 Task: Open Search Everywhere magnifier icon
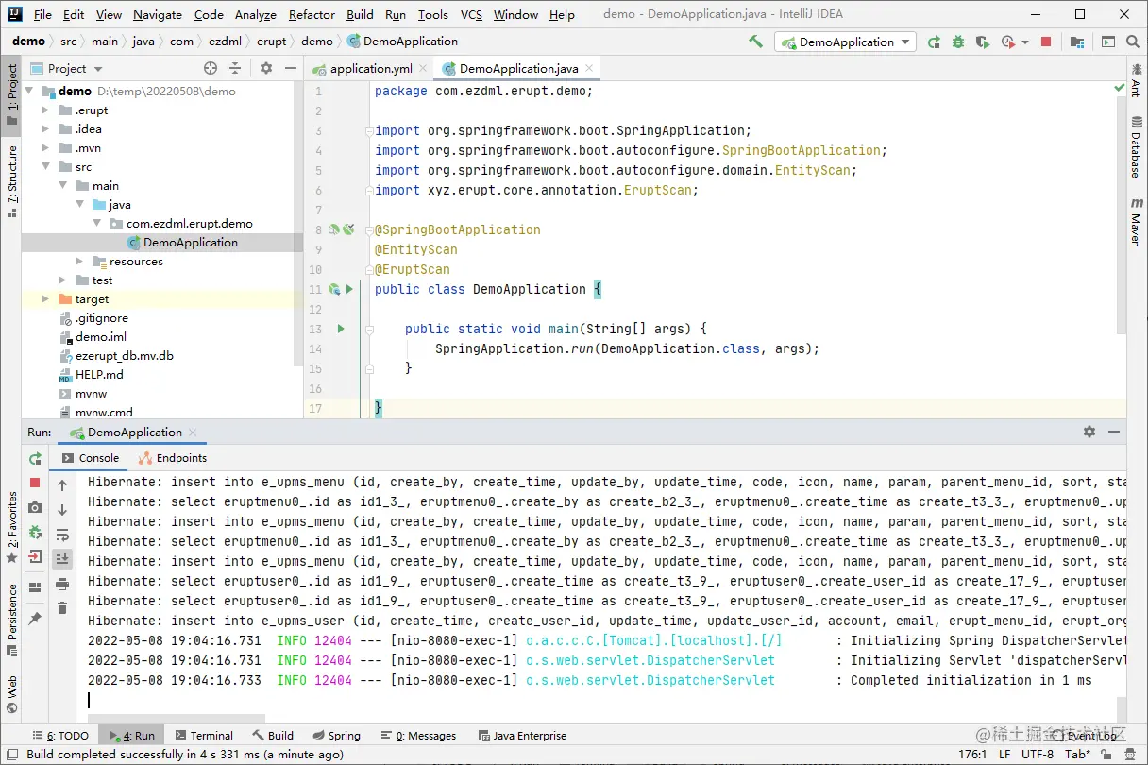click(1133, 42)
